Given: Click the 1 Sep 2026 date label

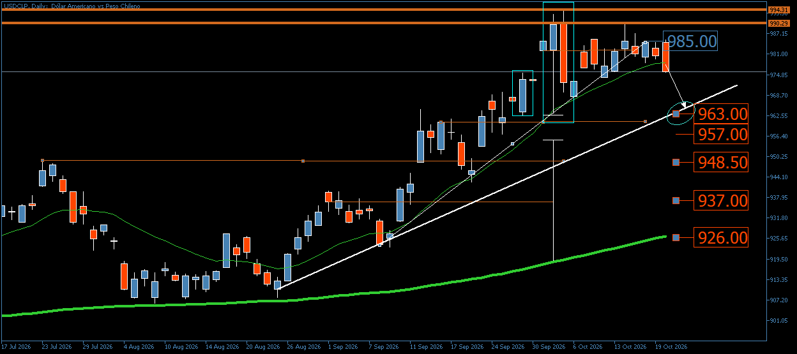Looking at the screenshot, I should point(343,348).
